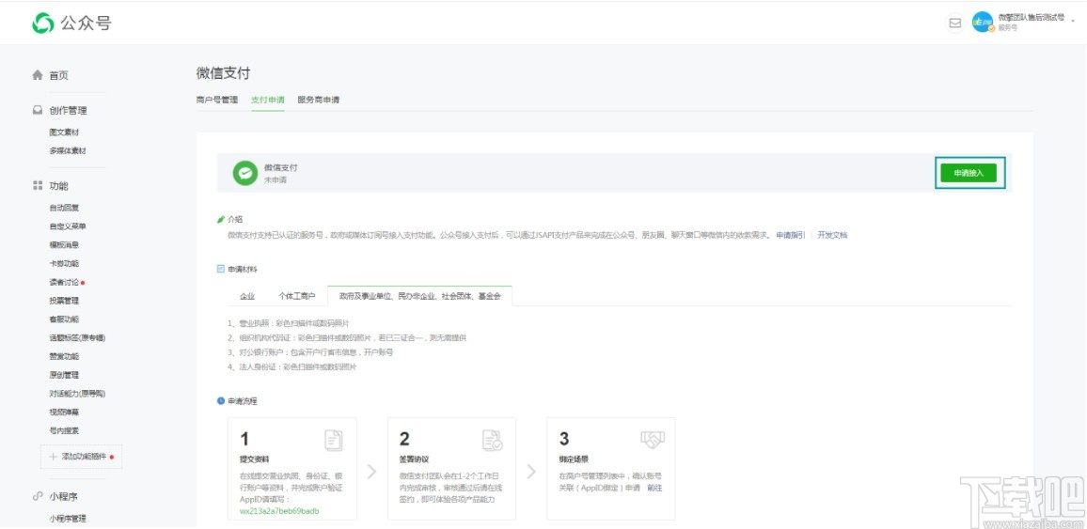Open the 开发文档 link

[x=832, y=235]
